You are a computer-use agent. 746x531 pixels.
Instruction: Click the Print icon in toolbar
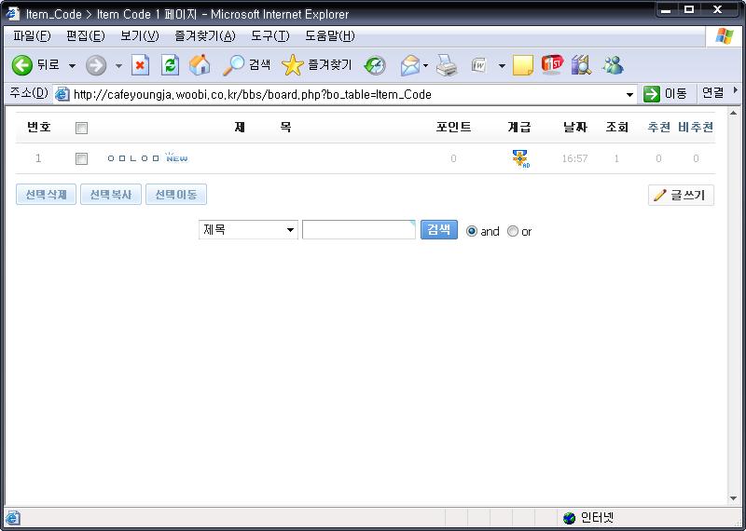pyautogui.click(x=448, y=65)
